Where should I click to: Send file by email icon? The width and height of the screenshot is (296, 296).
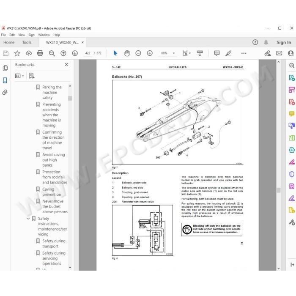point(279,53)
